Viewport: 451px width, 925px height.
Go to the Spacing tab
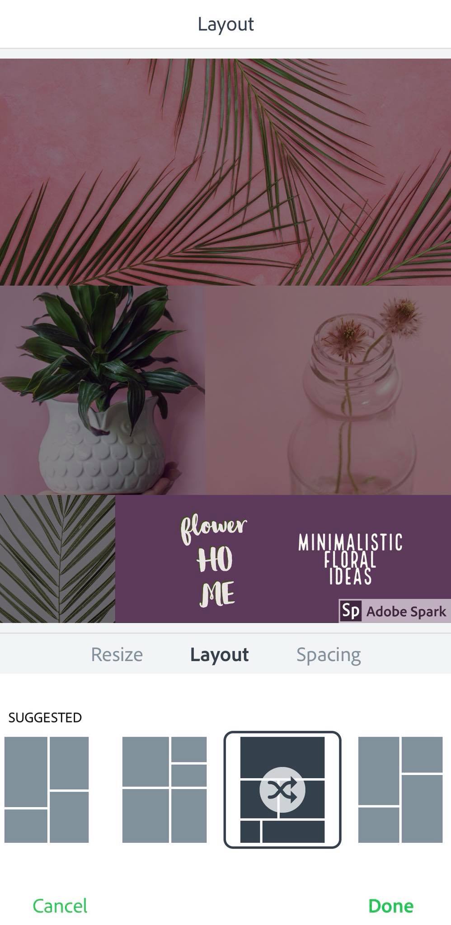click(x=329, y=654)
